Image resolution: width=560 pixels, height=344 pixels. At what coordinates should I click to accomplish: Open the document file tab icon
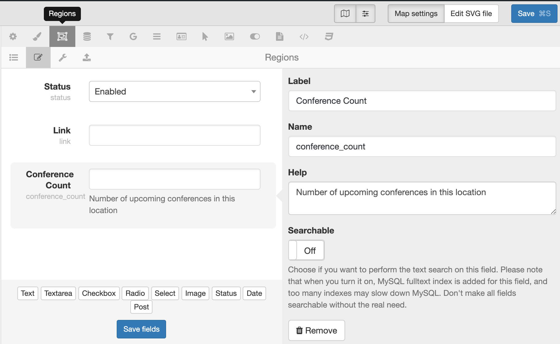(x=280, y=36)
